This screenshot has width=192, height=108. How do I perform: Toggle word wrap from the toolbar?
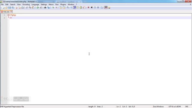(68, 7)
